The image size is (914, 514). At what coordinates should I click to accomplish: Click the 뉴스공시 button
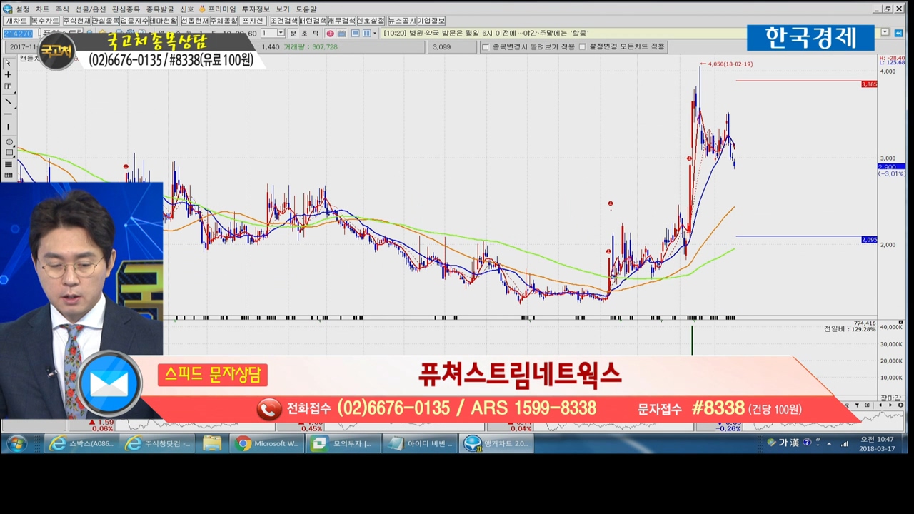pyautogui.click(x=401, y=21)
